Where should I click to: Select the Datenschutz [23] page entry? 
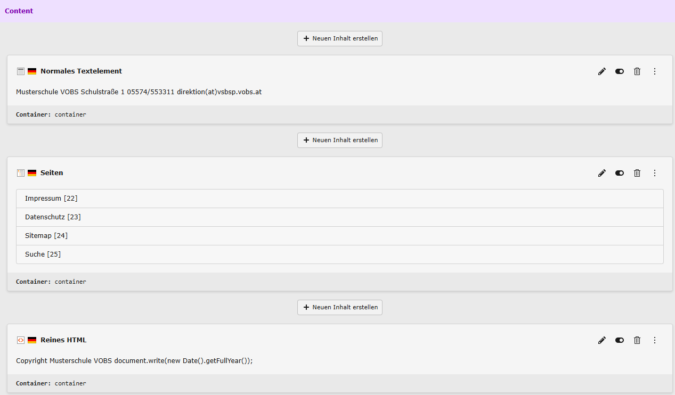click(x=53, y=217)
